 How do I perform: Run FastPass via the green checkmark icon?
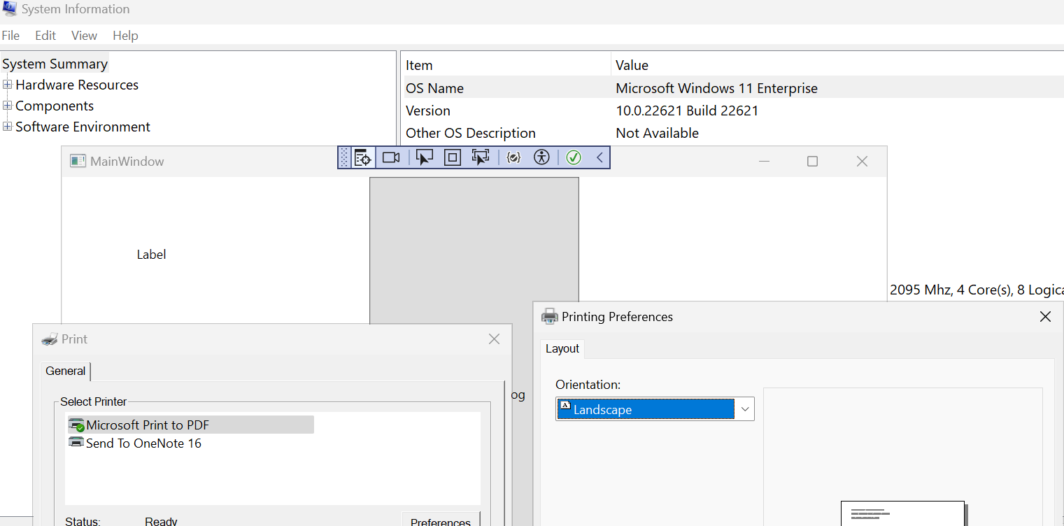tap(574, 157)
